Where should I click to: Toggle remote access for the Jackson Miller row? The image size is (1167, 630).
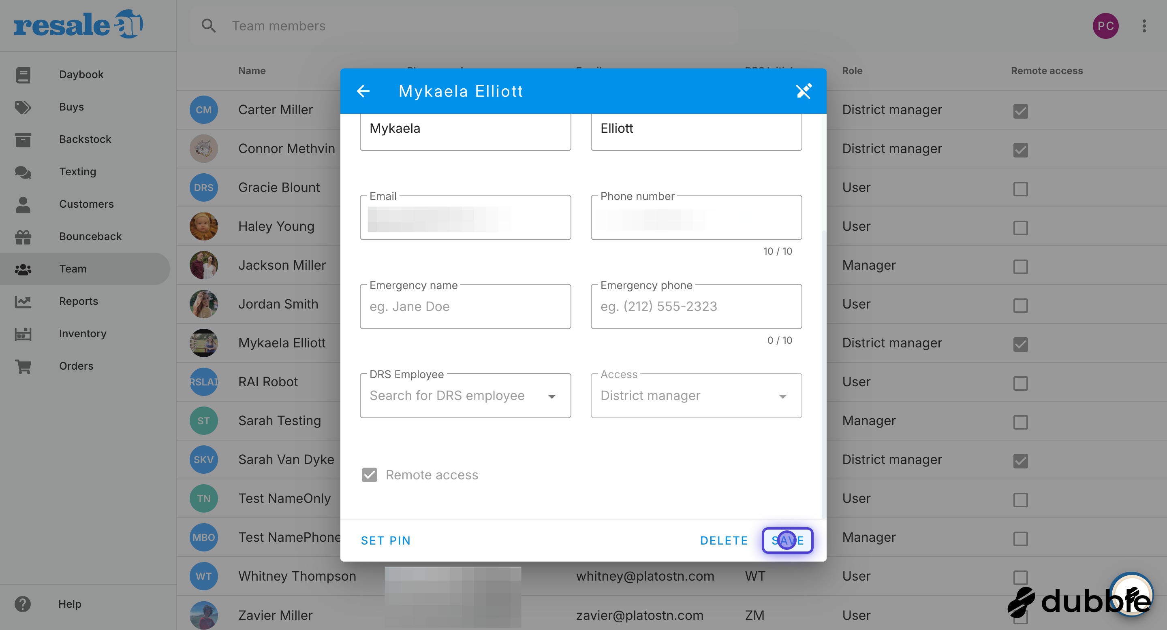(1020, 266)
